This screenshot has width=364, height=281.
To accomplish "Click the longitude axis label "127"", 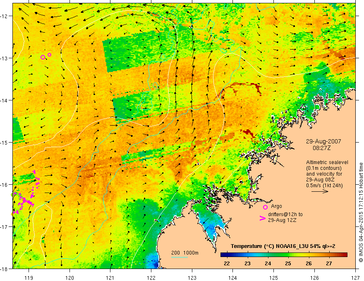I will (x=355, y=278).
